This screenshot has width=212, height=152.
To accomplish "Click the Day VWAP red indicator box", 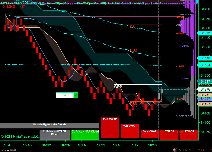I will click(x=150, y=134).
